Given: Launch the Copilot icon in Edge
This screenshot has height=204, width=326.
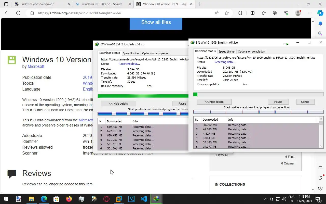Looking at the screenshot, I should pos(320,13).
